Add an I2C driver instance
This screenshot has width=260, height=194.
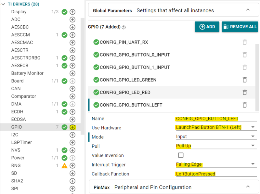[72, 135]
